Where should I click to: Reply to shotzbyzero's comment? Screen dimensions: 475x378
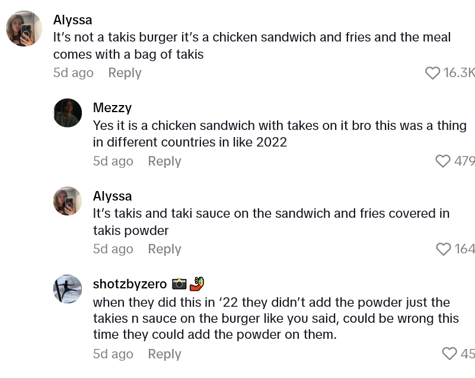click(x=164, y=354)
